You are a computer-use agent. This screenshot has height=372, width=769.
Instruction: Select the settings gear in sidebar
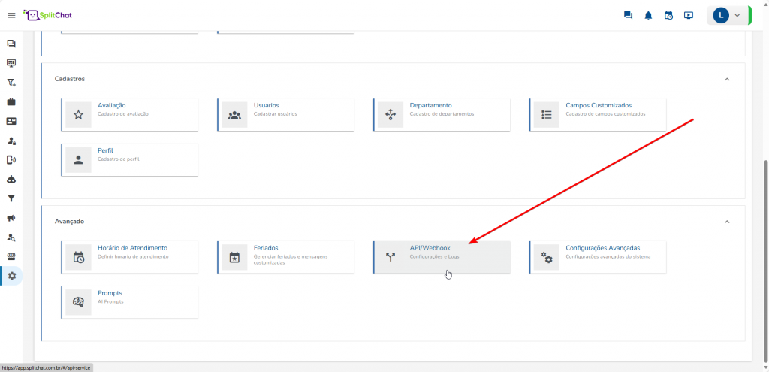[11, 276]
